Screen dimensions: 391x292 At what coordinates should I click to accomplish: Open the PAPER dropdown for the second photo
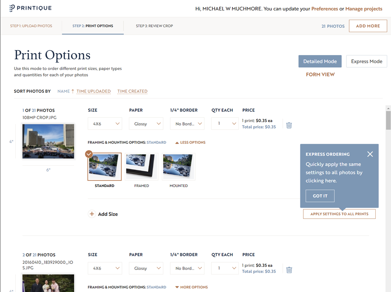[x=146, y=268]
